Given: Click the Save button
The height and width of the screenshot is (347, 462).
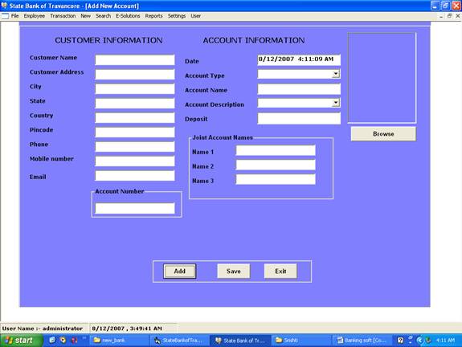Looking at the screenshot, I should tap(234, 271).
